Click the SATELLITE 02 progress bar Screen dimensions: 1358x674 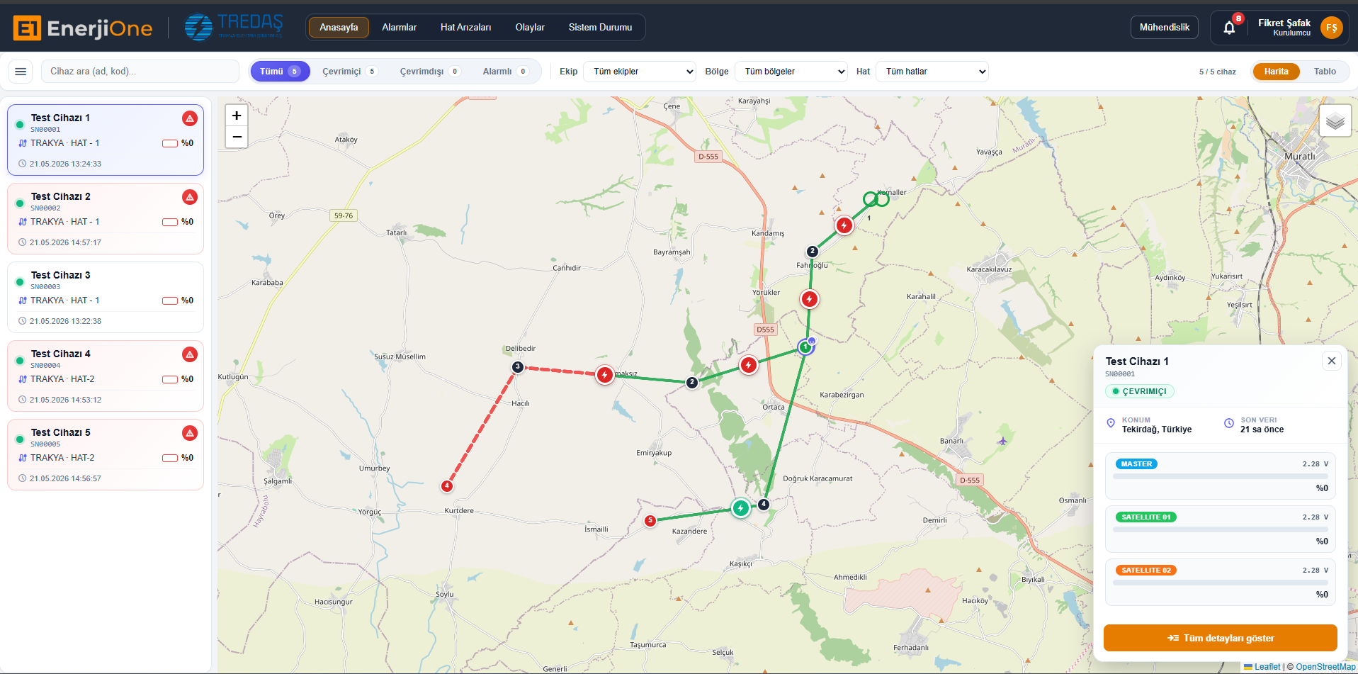[x=1220, y=583]
